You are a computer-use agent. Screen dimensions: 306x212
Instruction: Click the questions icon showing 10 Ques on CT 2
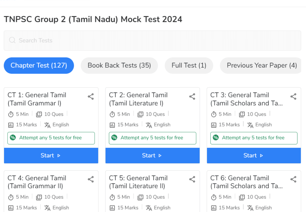click(141, 114)
